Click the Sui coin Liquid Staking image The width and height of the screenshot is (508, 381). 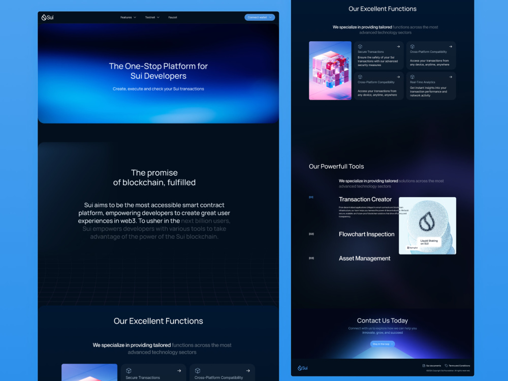click(427, 226)
